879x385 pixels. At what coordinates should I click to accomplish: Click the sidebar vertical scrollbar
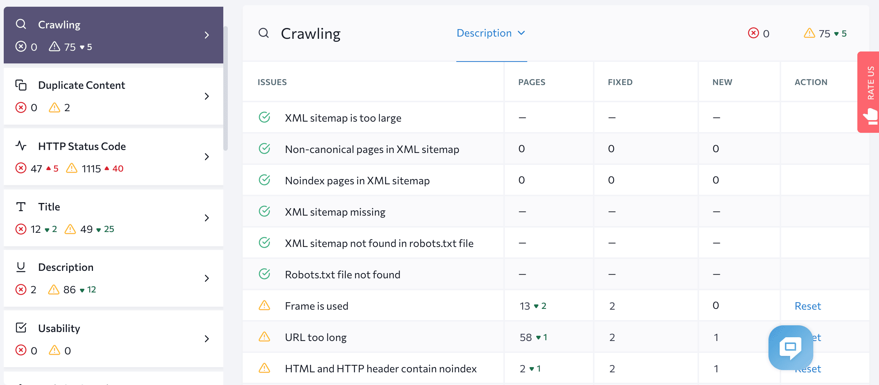226,88
